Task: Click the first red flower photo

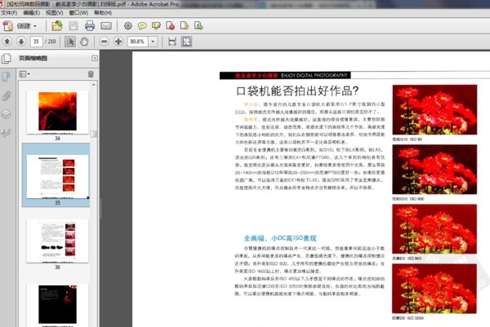Action: coord(434,110)
